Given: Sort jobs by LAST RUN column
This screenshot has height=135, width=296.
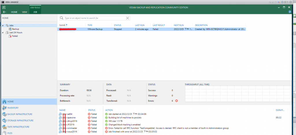Looking at the screenshot, I should [140, 25].
